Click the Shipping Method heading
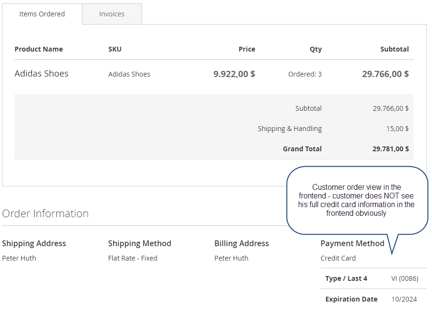The height and width of the screenshot is (316, 432). tap(140, 244)
